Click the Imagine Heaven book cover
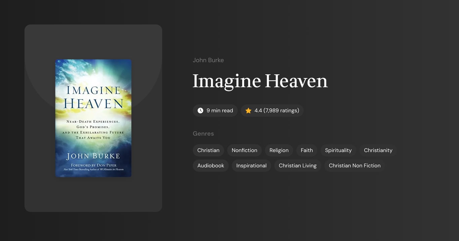Image resolution: width=459 pixels, height=241 pixels. (x=93, y=118)
